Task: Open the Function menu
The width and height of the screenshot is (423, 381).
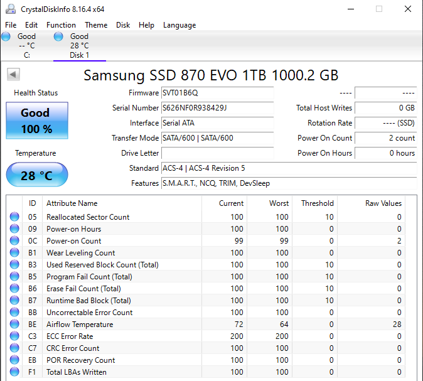Action: pyautogui.click(x=61, y=25)
